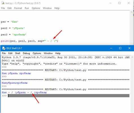
Task: Click the shell prompt input line
Action: click(69, 96)
